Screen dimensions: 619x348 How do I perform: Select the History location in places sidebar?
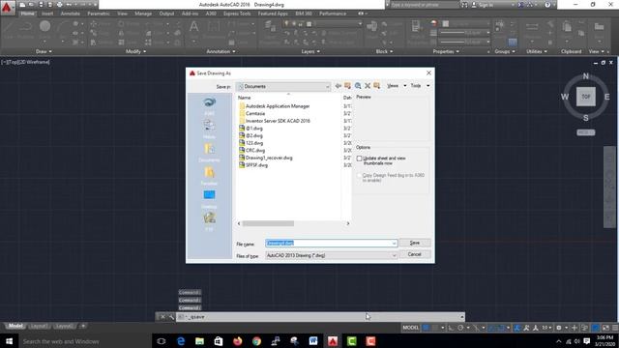tap(209, 129)
